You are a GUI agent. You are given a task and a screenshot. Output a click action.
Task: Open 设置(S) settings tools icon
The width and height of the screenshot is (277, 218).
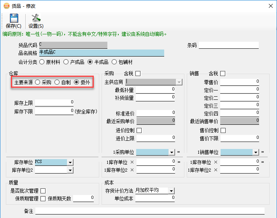[x=36, y=18]
